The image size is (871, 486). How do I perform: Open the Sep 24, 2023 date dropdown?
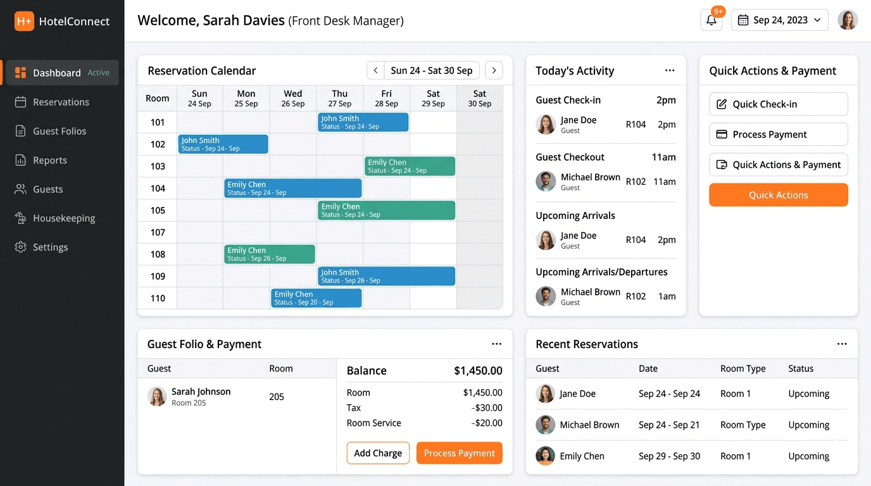779,20
